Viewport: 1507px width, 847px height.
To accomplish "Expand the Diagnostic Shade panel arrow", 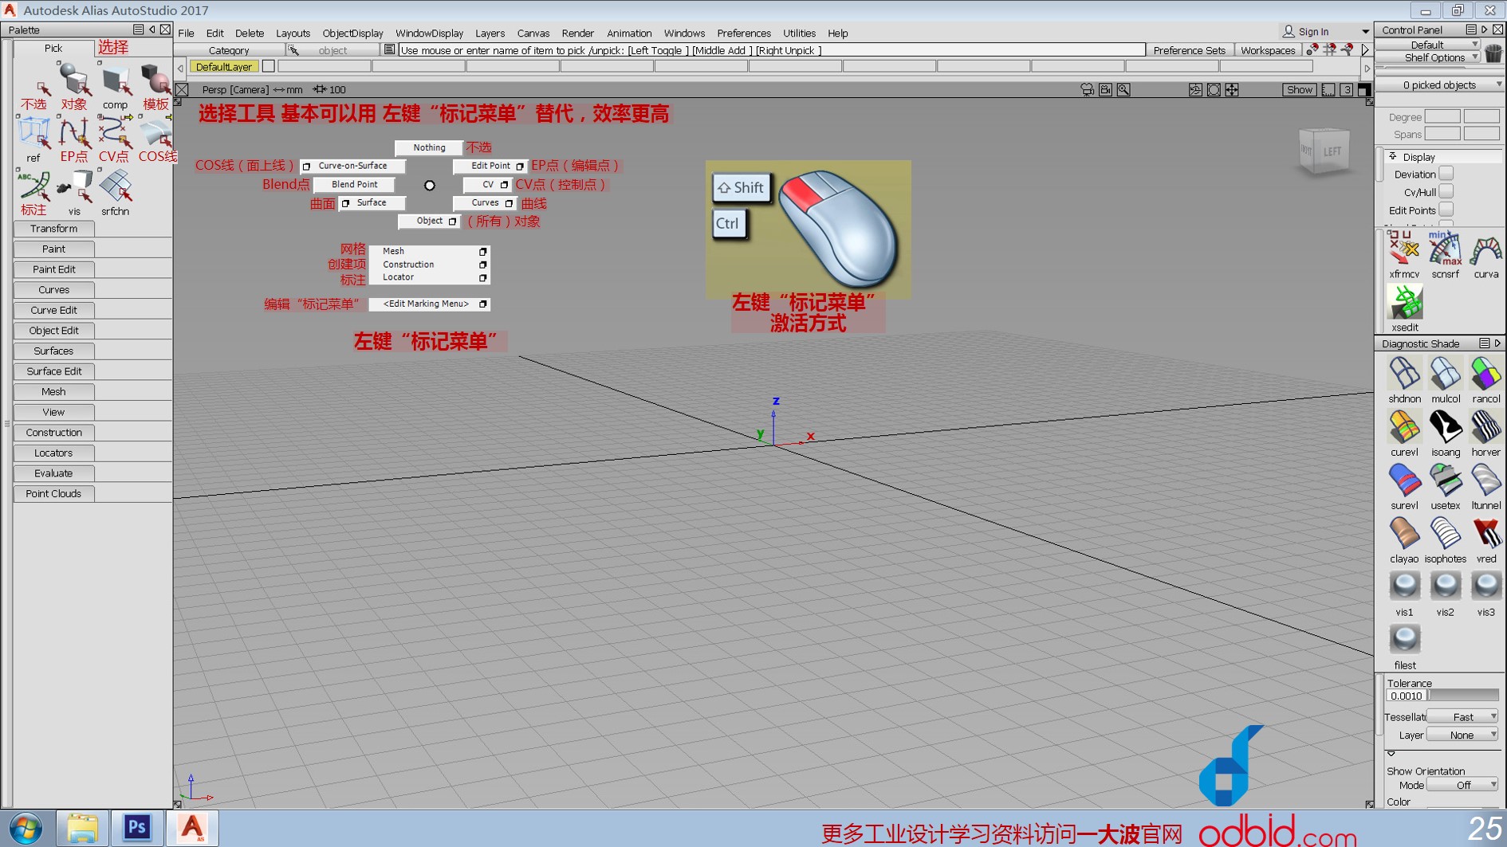I will click(x=1497, y=343).
